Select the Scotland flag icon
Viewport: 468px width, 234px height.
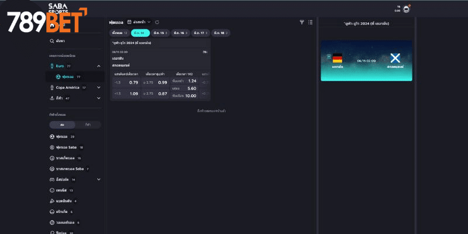click(x=395, y=58)
